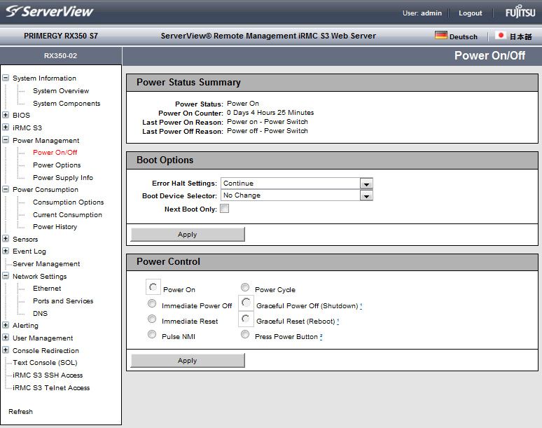Expand the User Management tree node
The width and height of the screenshot is (542, 428).
(6, 337)
